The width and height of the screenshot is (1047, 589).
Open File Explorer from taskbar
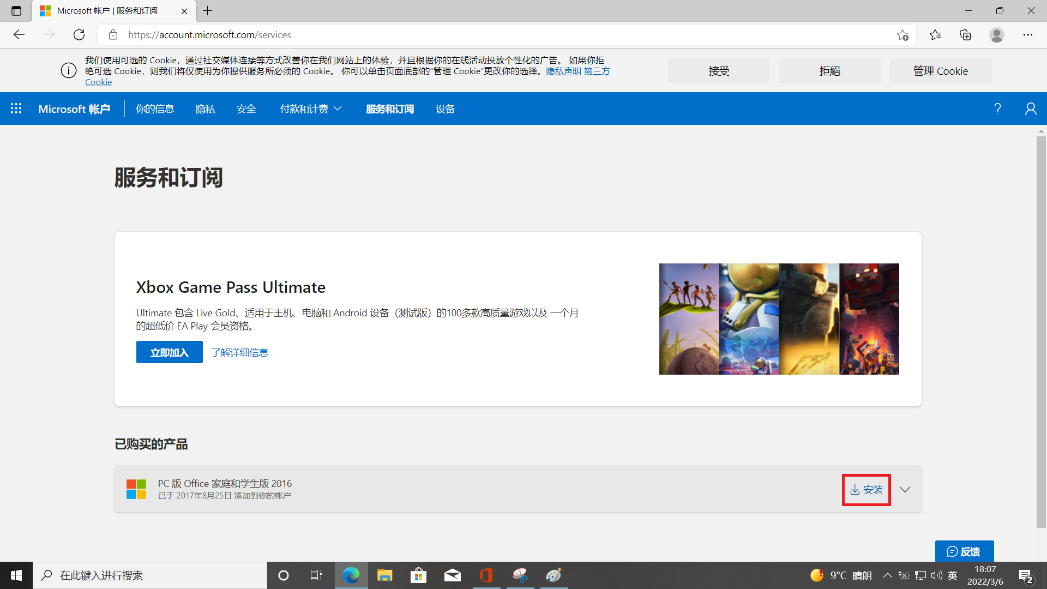(385, 575)
